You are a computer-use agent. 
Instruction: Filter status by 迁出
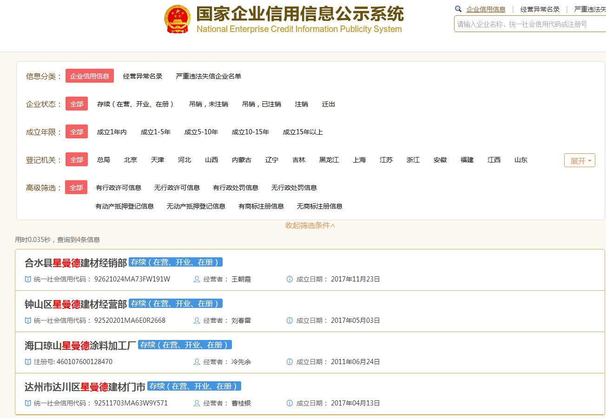[329, 104]
